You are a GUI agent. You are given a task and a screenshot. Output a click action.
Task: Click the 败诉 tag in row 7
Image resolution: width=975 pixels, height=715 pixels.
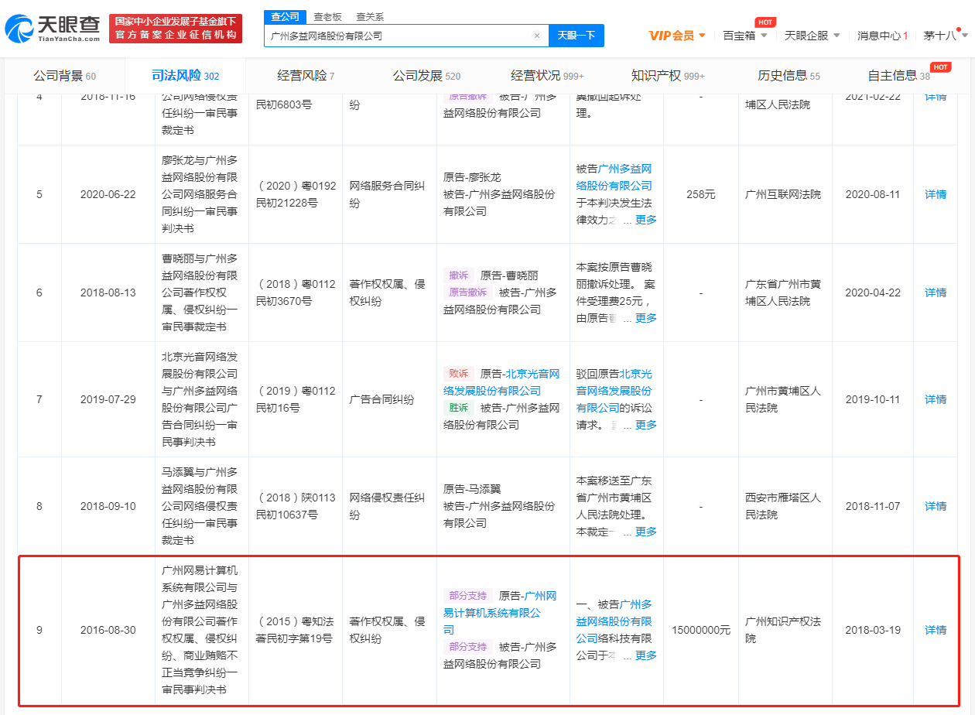click(x=459, y=374)
